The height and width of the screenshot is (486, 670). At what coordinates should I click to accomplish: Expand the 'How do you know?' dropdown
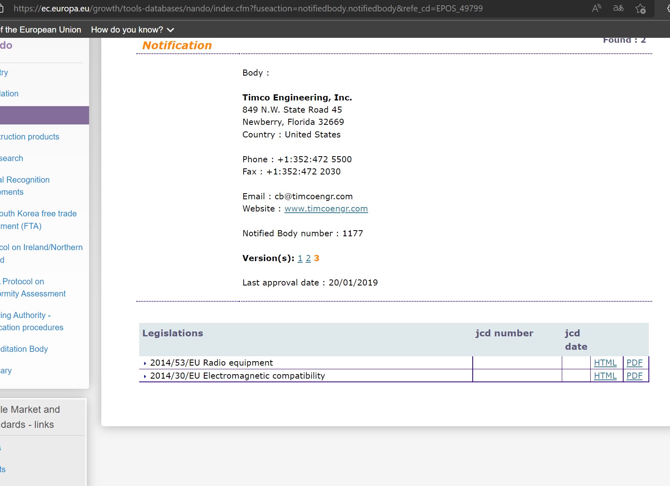click(133, 30)
